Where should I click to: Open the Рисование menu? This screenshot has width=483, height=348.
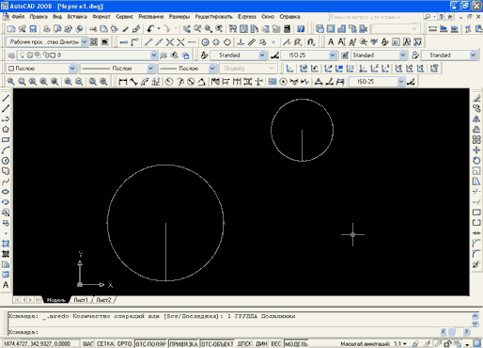coord(151,17)
